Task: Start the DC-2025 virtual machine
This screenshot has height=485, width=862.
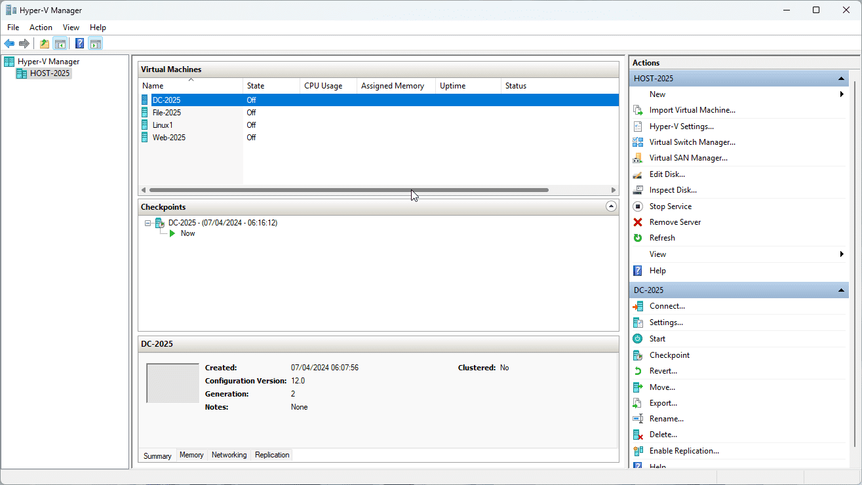Action: (x=657, y=338)
